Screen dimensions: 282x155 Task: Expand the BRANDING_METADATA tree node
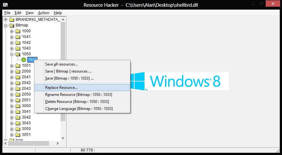(x=6, y=19)
